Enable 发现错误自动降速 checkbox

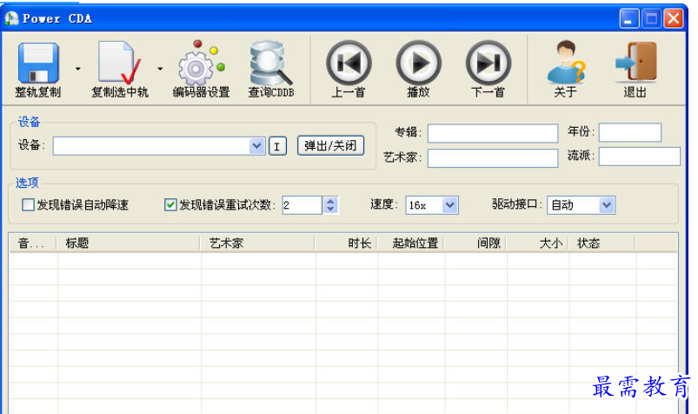point(28,204)
